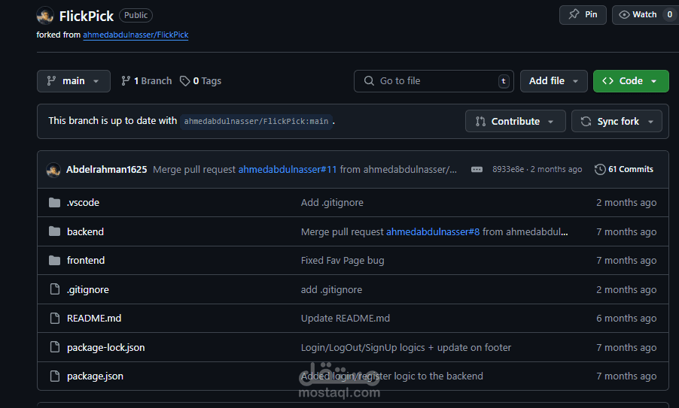679x408 pixels.
Task: Click the branch icon next to 1 Branch
Action: tap(126, 81)
